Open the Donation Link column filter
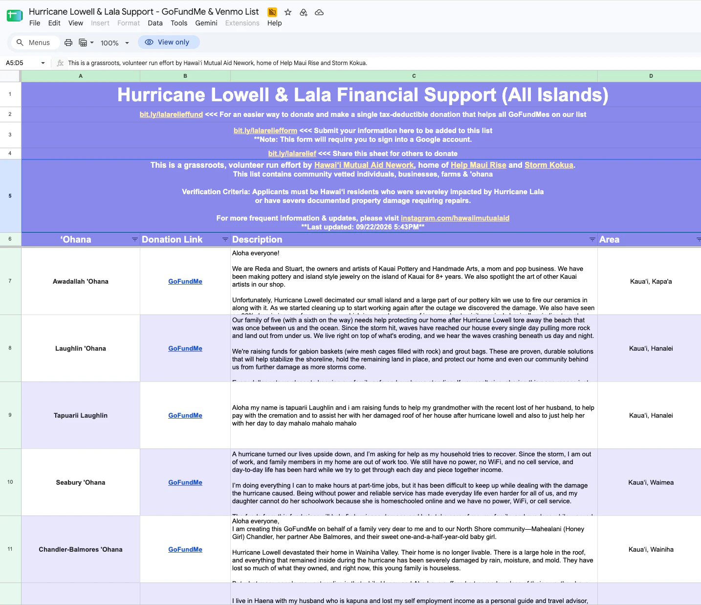This screenshot has height=605, width=701. (225, 240)
